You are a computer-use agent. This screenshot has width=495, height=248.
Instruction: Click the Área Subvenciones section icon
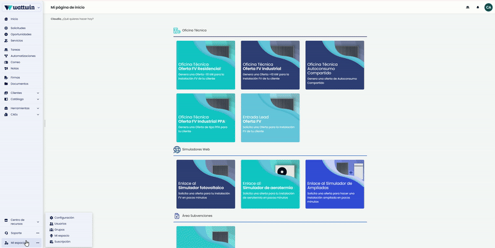point(177,216)
